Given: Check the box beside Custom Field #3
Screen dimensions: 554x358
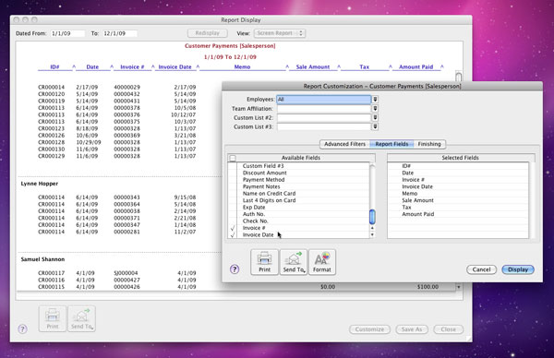Looking at the screenshot, I should (x=233, y=166).
